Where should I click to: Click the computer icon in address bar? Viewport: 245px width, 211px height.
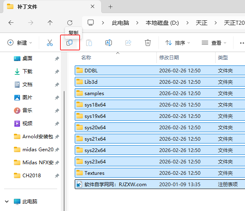coord(91,23)
